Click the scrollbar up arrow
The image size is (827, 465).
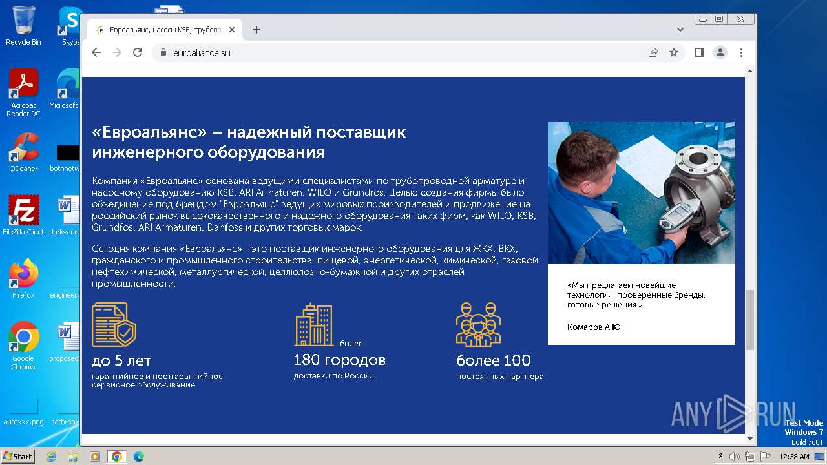749,70
